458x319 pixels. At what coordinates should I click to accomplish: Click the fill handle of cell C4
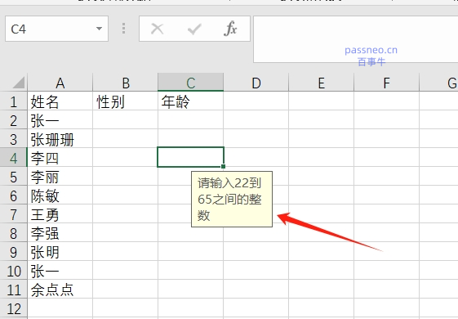[223, 166]
